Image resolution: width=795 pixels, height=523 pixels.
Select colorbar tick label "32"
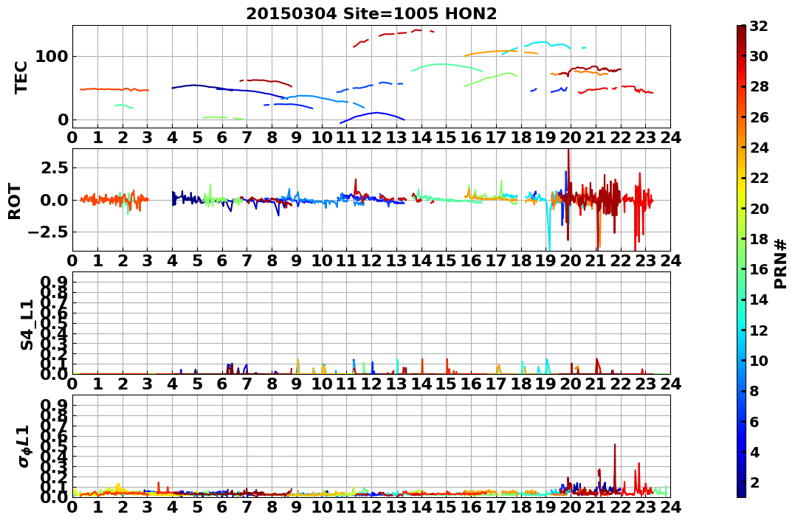coord(759,26)
